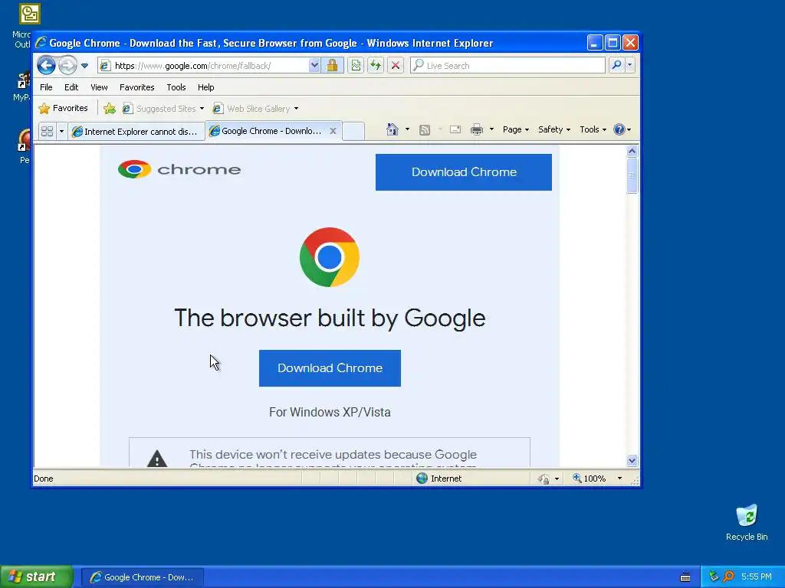Expand the Web Slice Gallery dropdown arrow

point(297,109)
